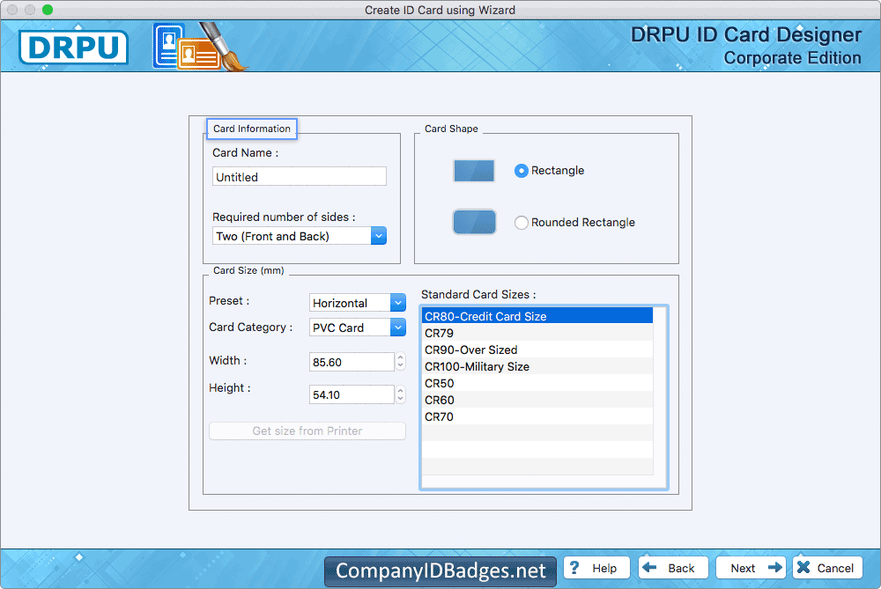Click the green maximize window button
This screenshot has height=589, width=881.
[48, 10]
